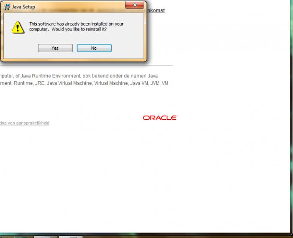Click the Java Setup title bar icon

pyautogui.click(x=7, y=7)
